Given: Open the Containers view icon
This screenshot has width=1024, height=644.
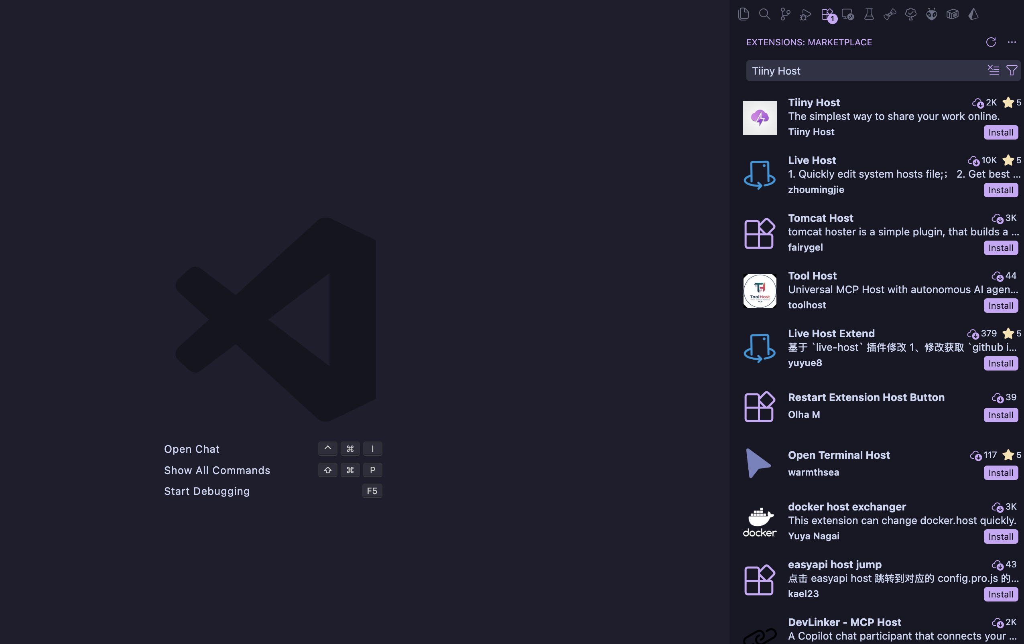Looking at the screenshot, I should click(x=952, y=14).
